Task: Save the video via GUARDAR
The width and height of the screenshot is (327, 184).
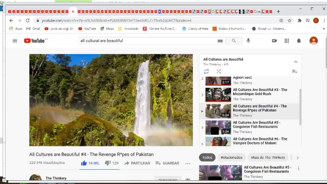Action: [167, 163]
